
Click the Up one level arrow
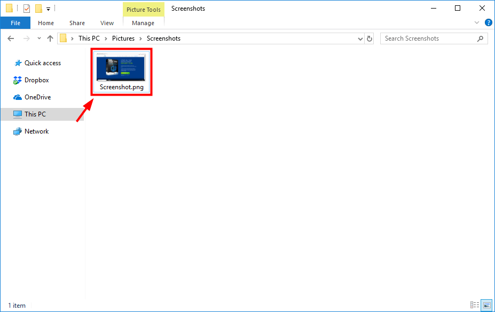click(50, 38)
